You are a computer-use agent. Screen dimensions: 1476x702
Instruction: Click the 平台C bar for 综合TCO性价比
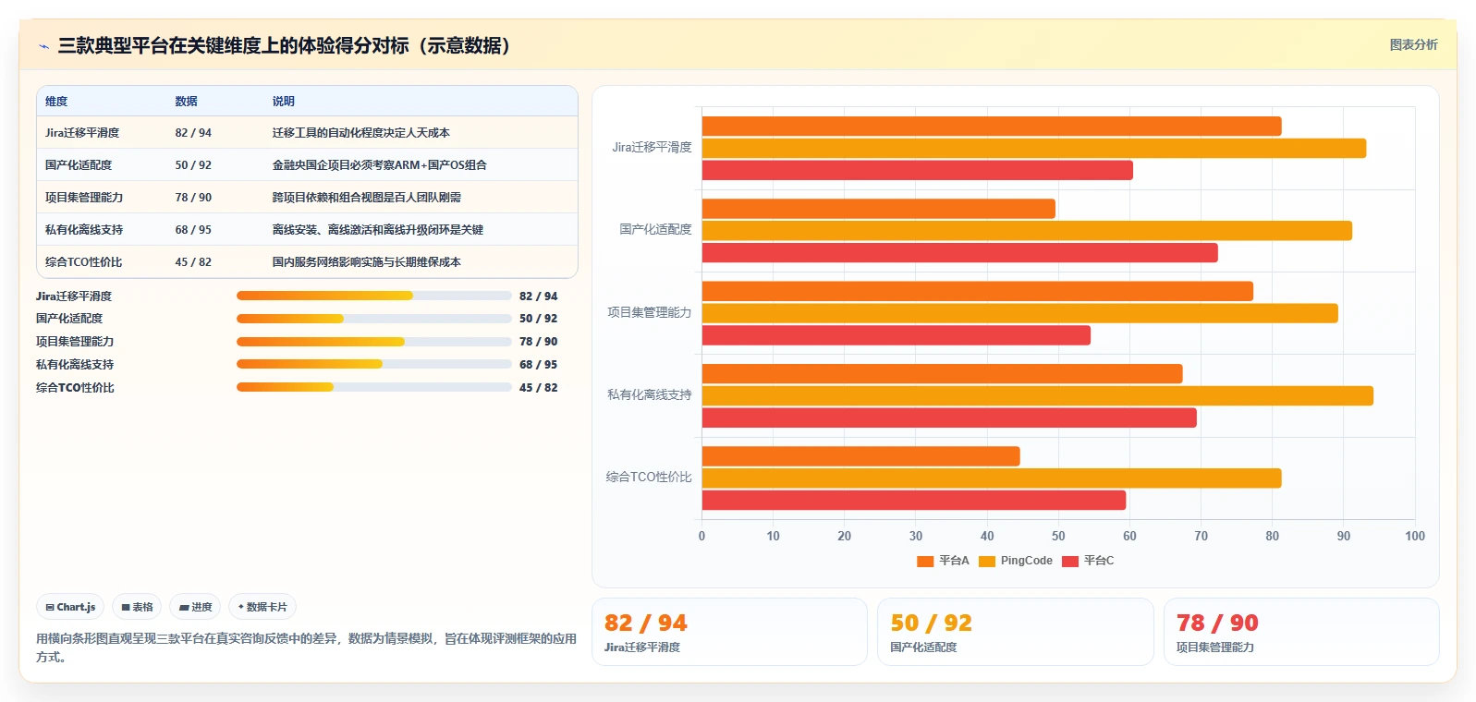tap(914, 501)
